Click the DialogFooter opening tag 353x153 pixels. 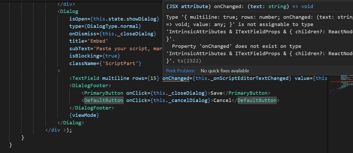[x=90, y=85]
